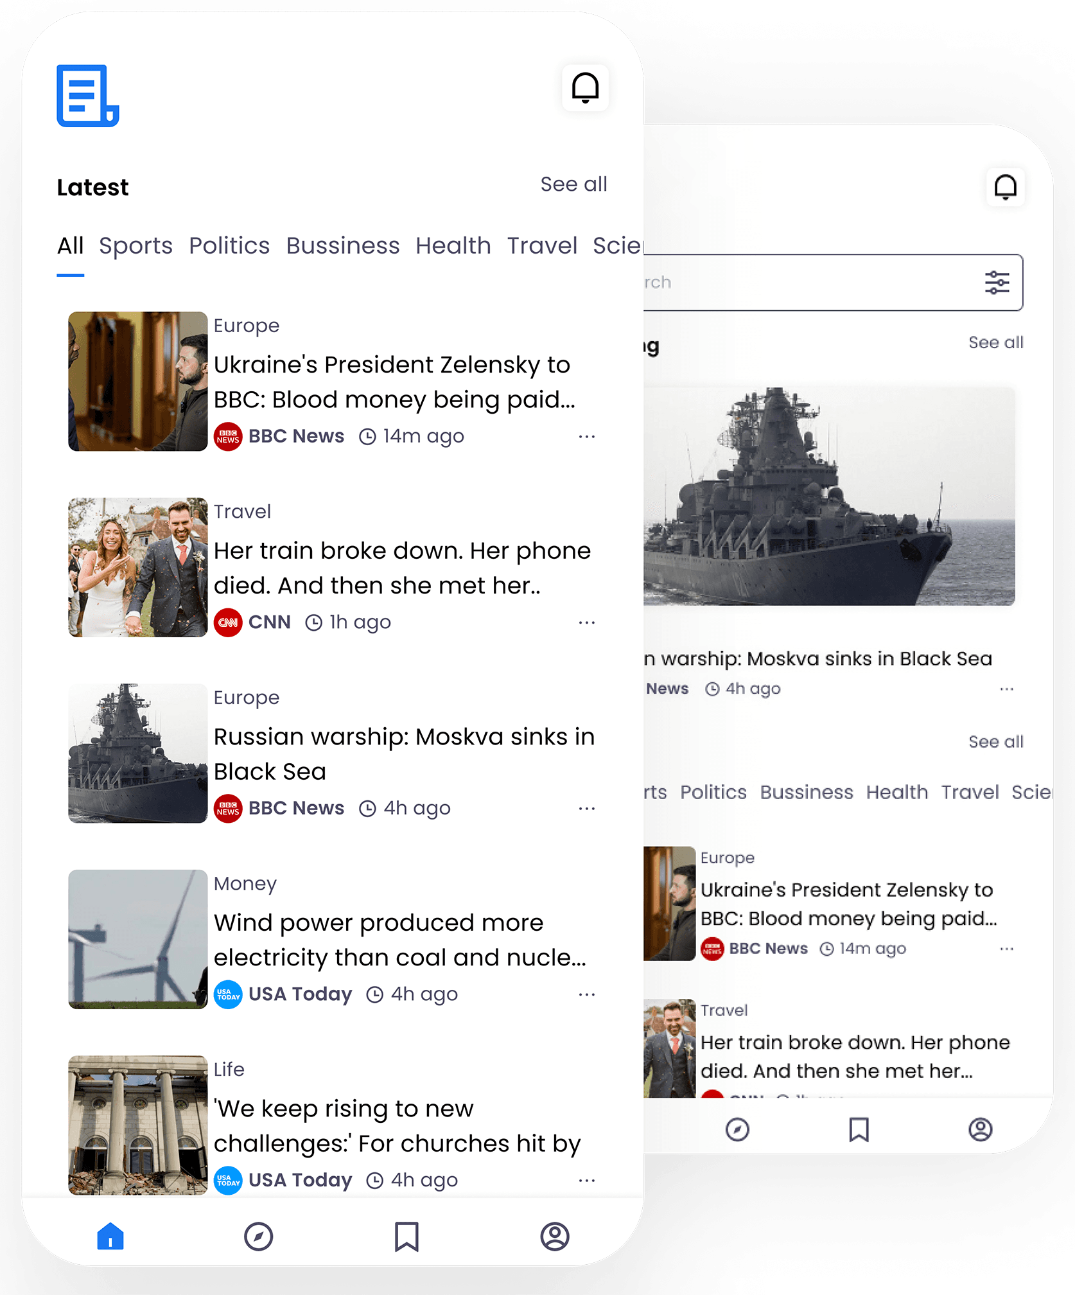Click Life category label
This screenshot has width=1075, height=1295.
[x=229, y=1070]
